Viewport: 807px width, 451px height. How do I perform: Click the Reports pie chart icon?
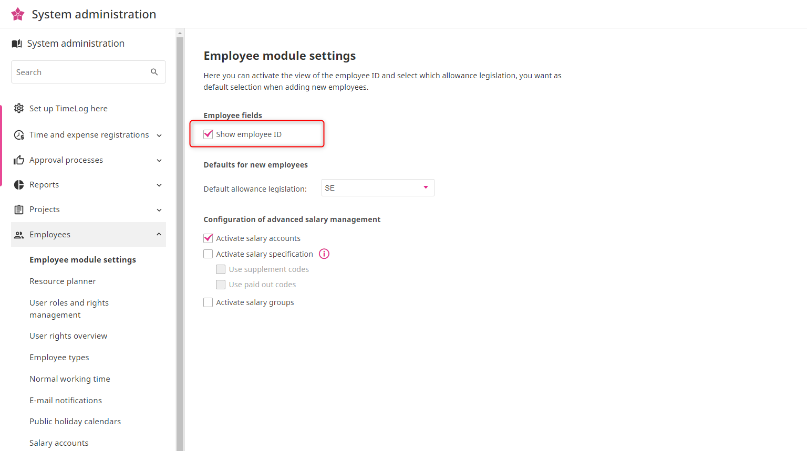coord(19,185)
